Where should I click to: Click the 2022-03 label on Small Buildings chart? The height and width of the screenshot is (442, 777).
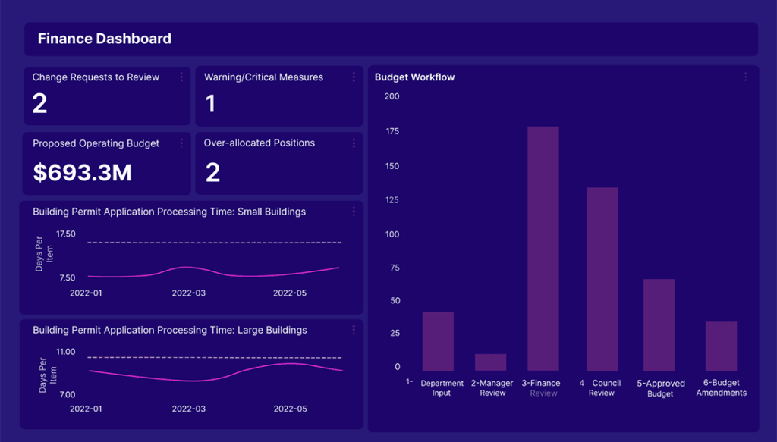click(187, 293)
